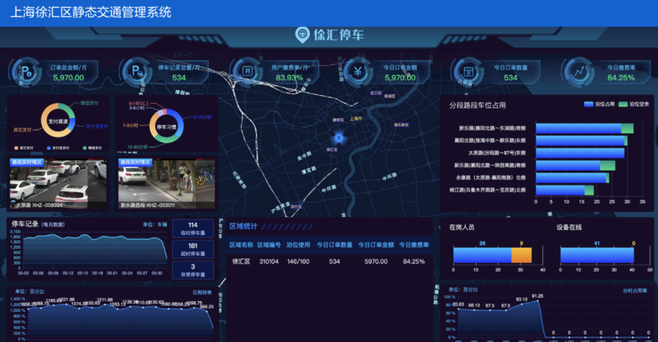Screen dimensions: 658x342
Task: Click the calendar icon beside 今日订单数量
Action: tap(469, 72)
